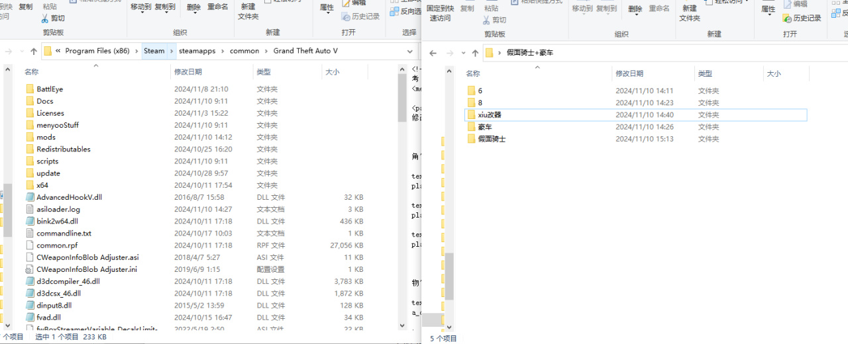The height and width of the screenshot is (344, 848).
Task: Click the scissors Cut icon in left window
Action: 45,19
